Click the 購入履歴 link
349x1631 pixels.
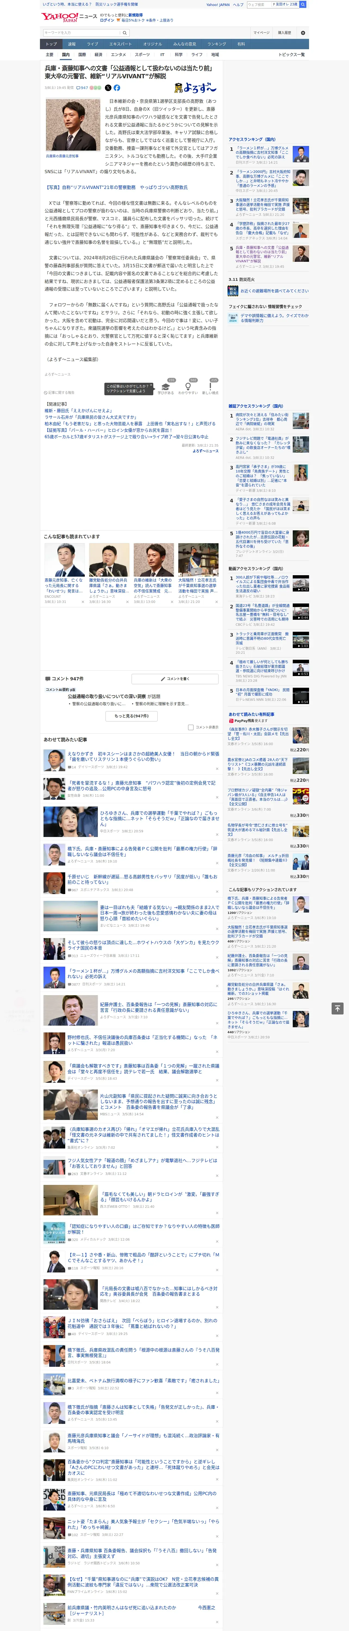pyautogui.click(x=284, y=32)
